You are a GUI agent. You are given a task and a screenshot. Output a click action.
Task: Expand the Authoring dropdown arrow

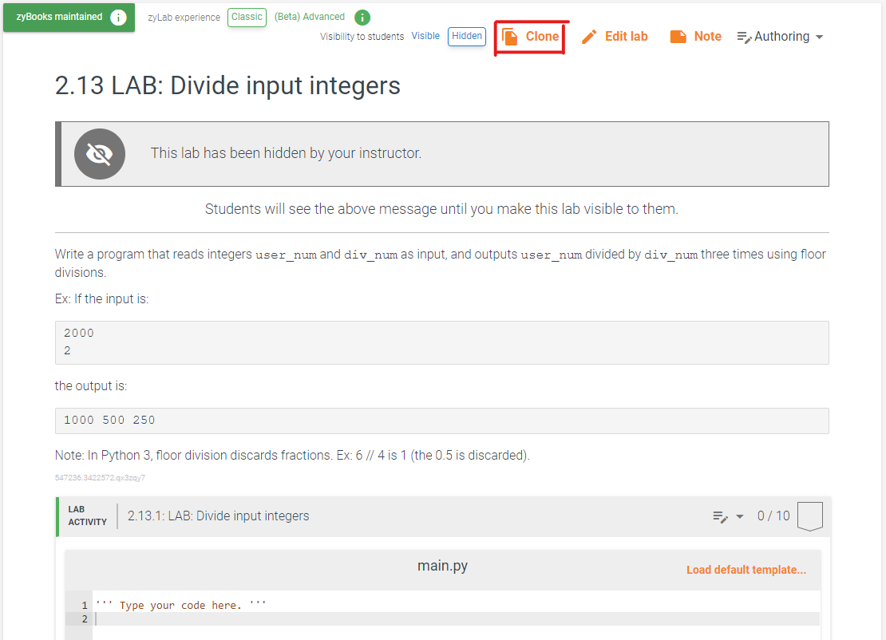tap(819, 38)
